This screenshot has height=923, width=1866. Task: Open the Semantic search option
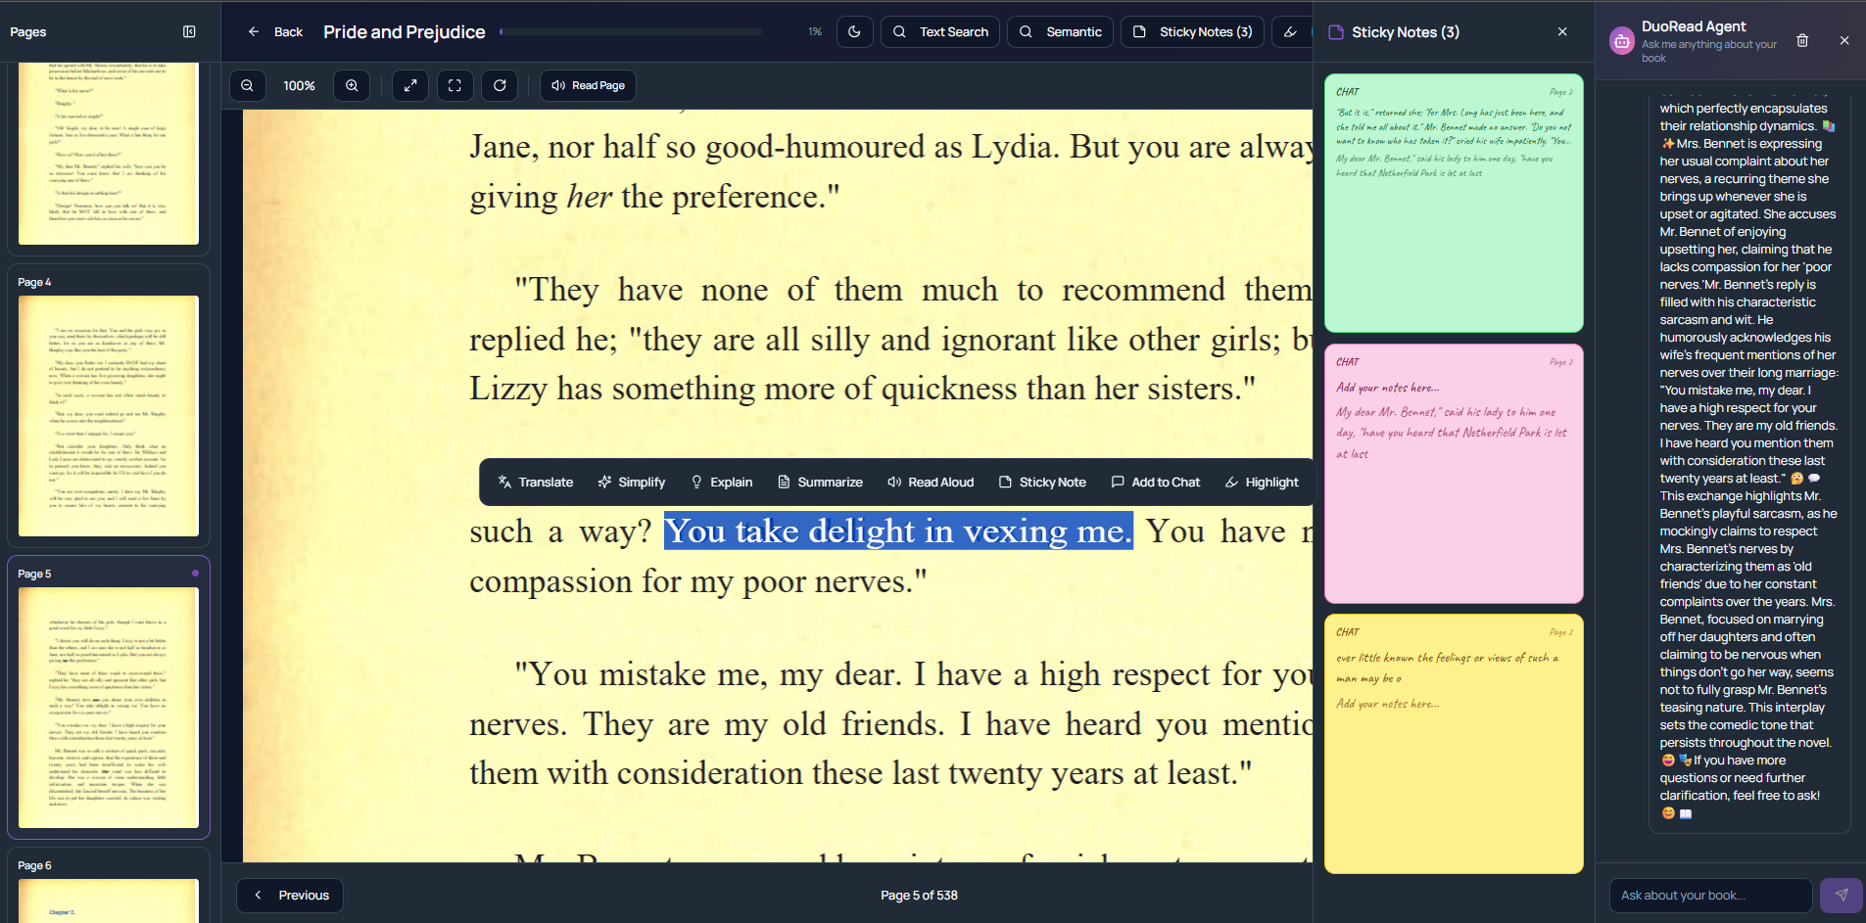[x=1060, y=32]
